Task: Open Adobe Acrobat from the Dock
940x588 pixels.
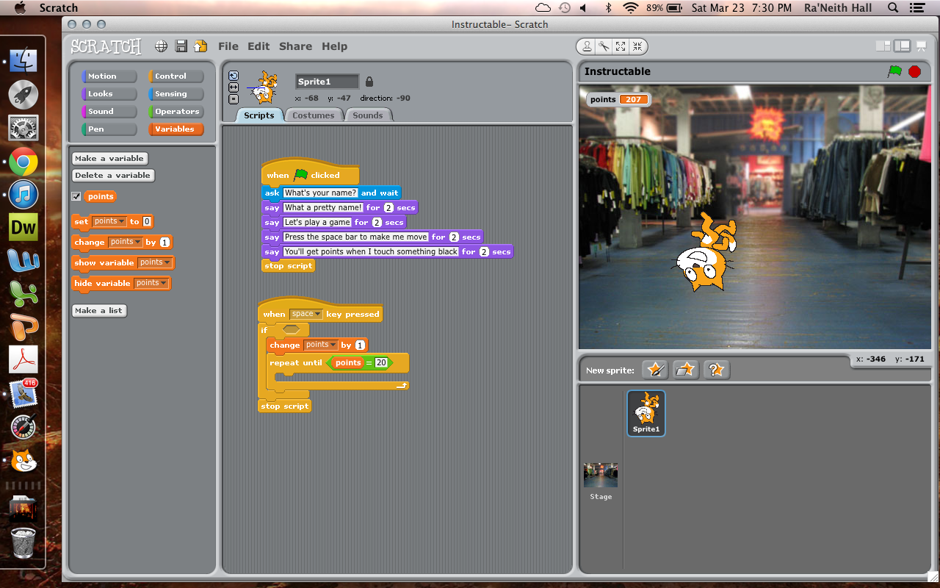Action: pyautogui.click(x=23, y=359)
